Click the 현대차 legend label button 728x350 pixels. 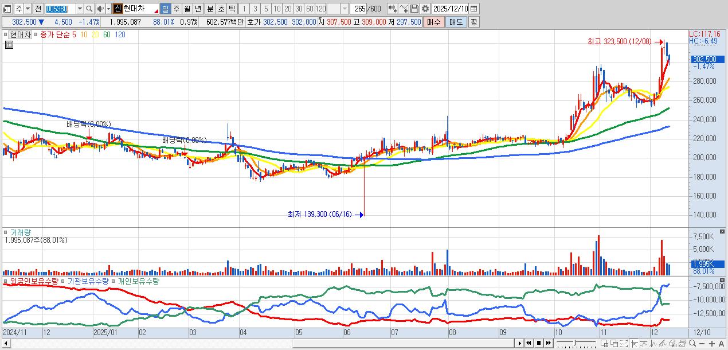21,35
